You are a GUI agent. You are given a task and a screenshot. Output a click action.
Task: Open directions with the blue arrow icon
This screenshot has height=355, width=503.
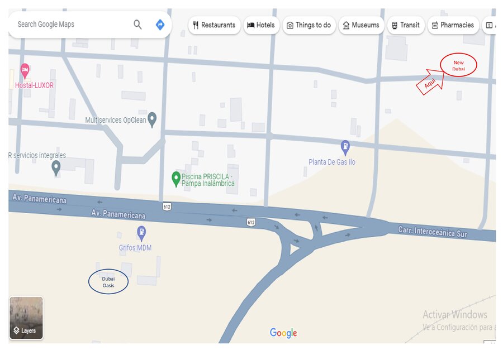(x=160, y=25)
